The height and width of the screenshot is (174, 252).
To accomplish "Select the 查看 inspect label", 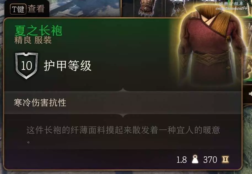I will (36, 9).
